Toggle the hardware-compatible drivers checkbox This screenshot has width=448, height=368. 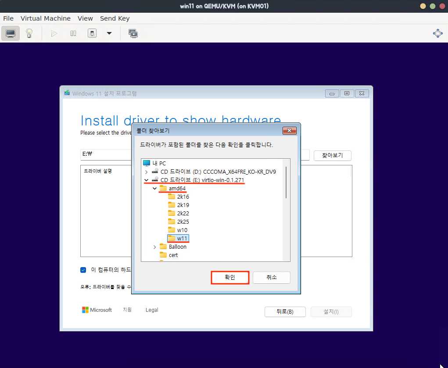click(83, 270)
